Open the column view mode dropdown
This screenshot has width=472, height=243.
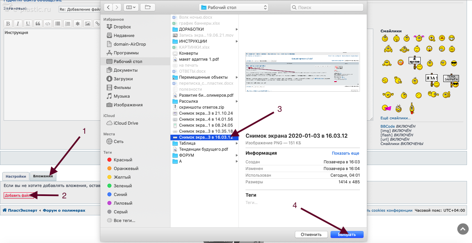(x=130, y=7)
